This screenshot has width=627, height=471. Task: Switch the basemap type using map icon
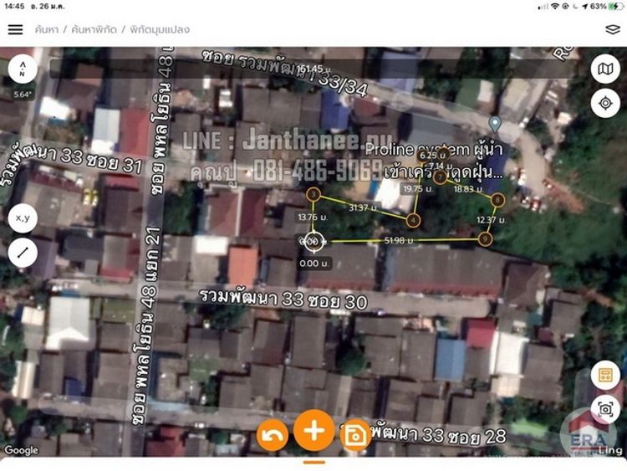(x=604, y=69)
